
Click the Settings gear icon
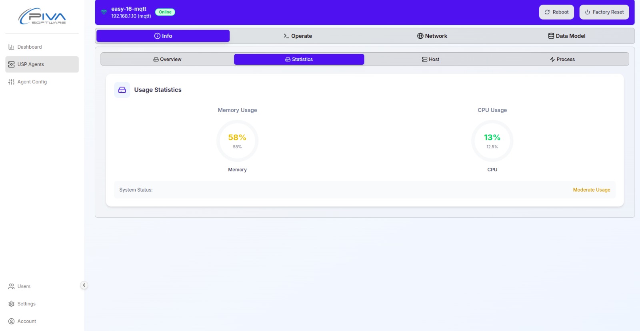point(11,304)
